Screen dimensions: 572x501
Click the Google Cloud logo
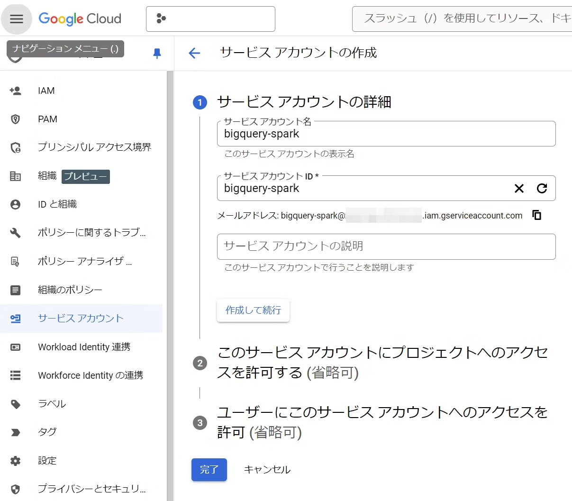tap(80, 19)
